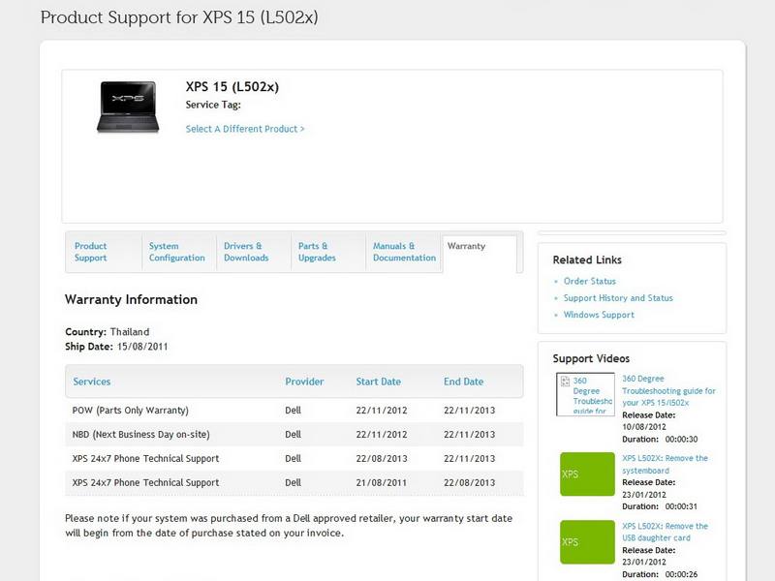
Task: Open the Order Status link
Action: (590, 281)
